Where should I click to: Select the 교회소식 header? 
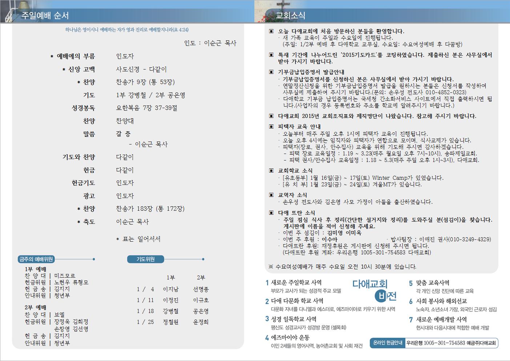pos(290,16)
